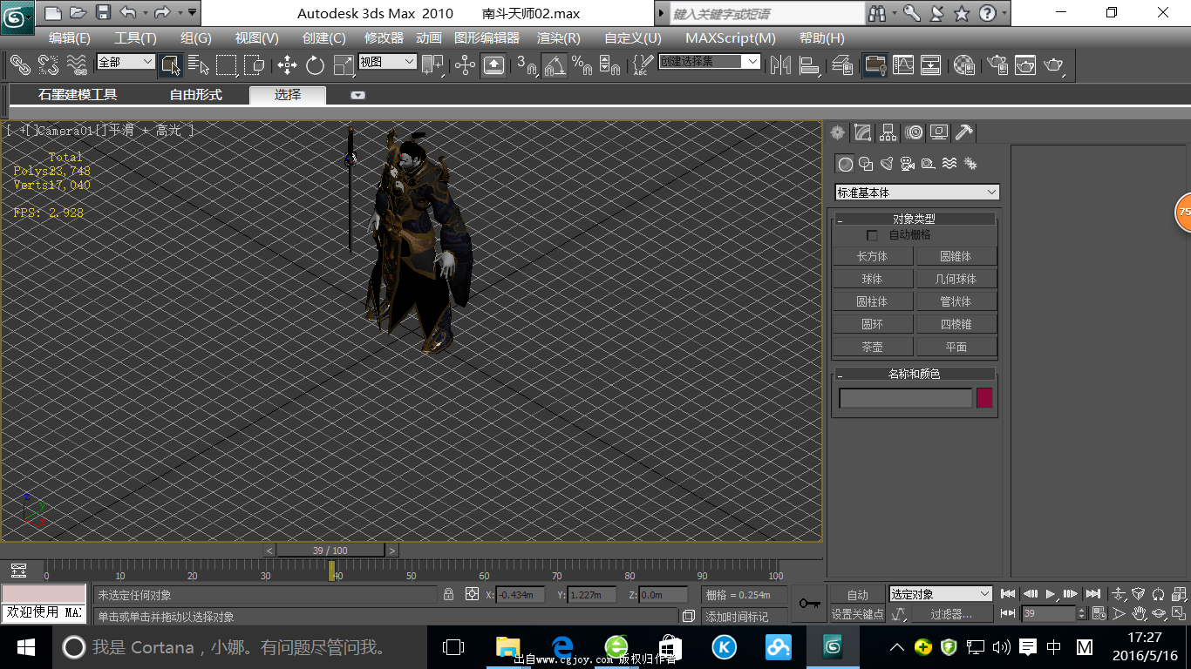
Task: Click the 过滤器... key filters button
Action: [x=951, y=614]
